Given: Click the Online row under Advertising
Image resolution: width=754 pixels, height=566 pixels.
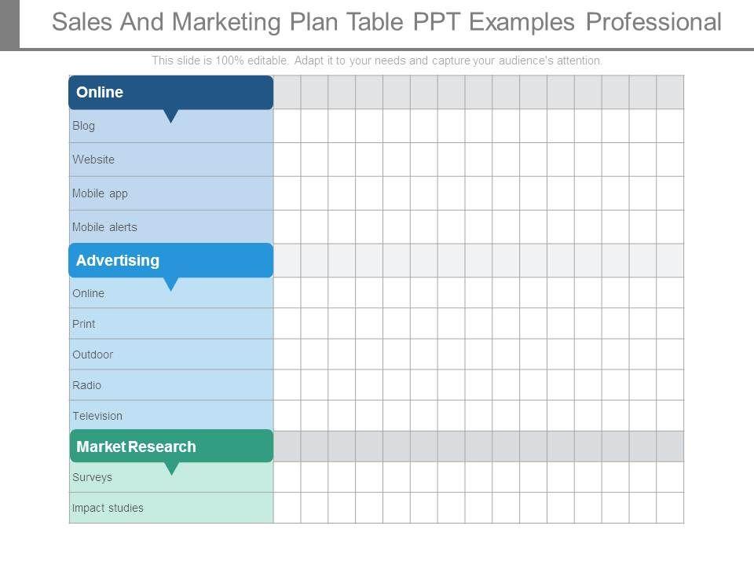Looking at the screenshot, I should point(89,293).
